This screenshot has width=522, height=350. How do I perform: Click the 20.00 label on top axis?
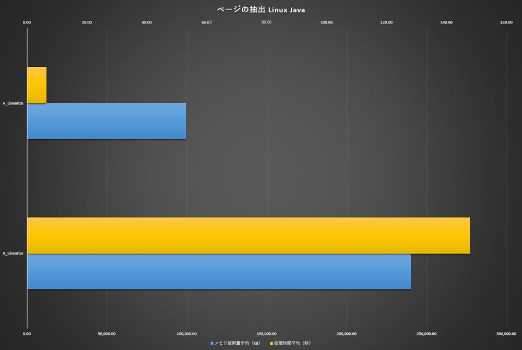pyautogui.click(x=87, y=22)
